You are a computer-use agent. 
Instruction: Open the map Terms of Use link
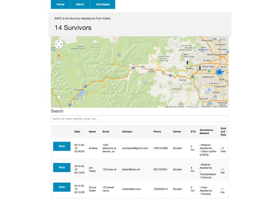click(x=205, y=107)
